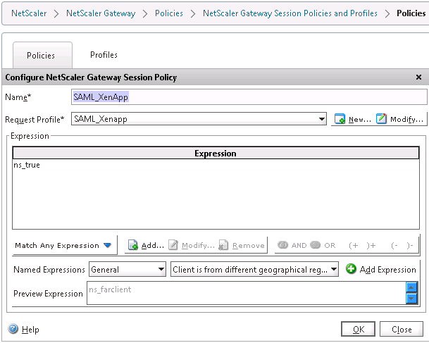Open the Request Profile dropdown
The height and width of the screenshot is (343, 429).
point(322,119)
